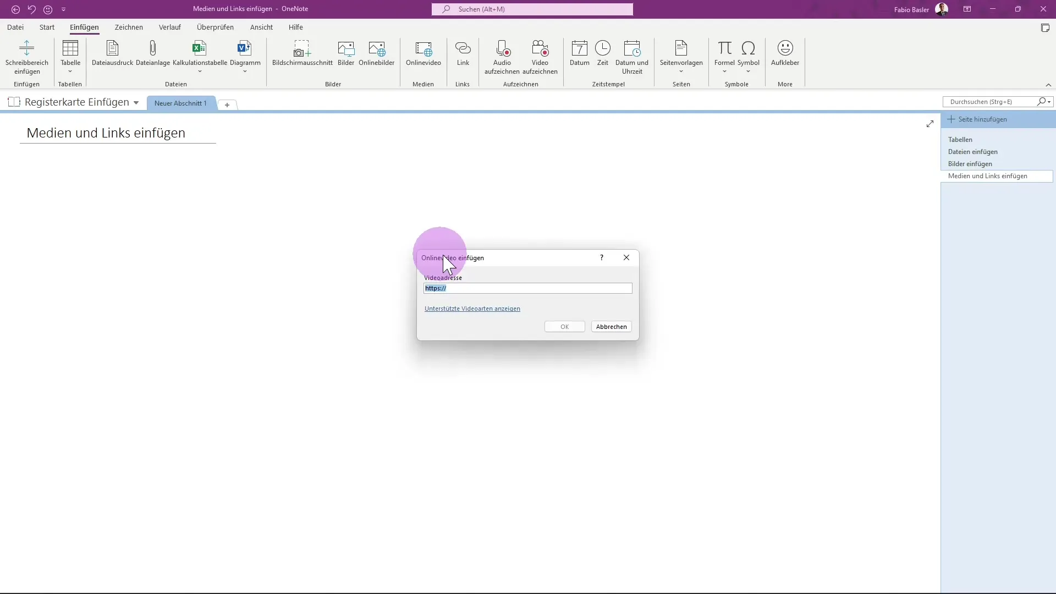The image size is (1056, 594).
Task: Expand Medien und Links einfügen section
Action: coord(988,176)
